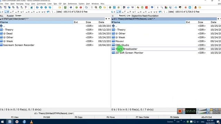Click the dark blue globe toolbar icon
This screenshot has height=124, width=221.
[71, 7]
